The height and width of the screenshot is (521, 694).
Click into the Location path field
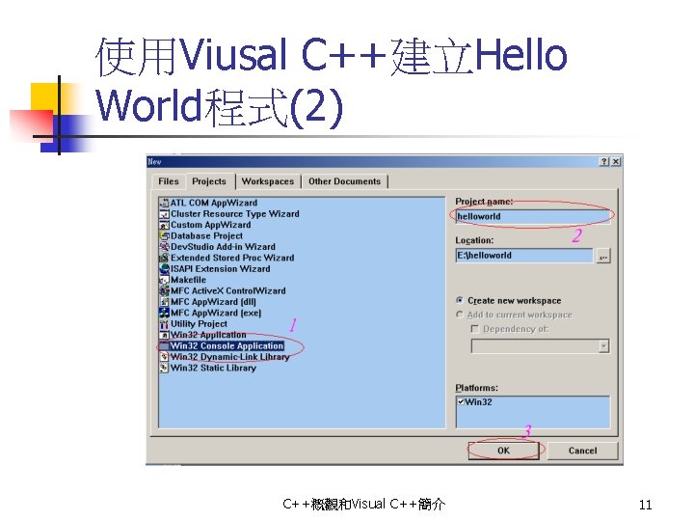tap(524, 255)
